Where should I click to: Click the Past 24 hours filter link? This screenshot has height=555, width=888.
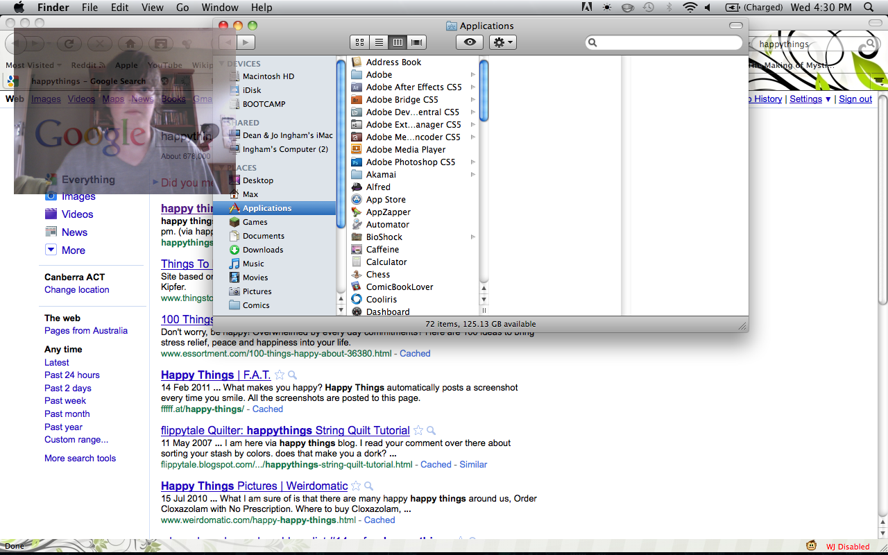click(72, 375)
